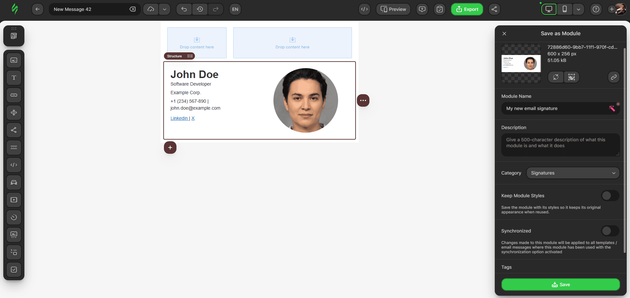Select the Carousel block tool

tap(14, 235)
